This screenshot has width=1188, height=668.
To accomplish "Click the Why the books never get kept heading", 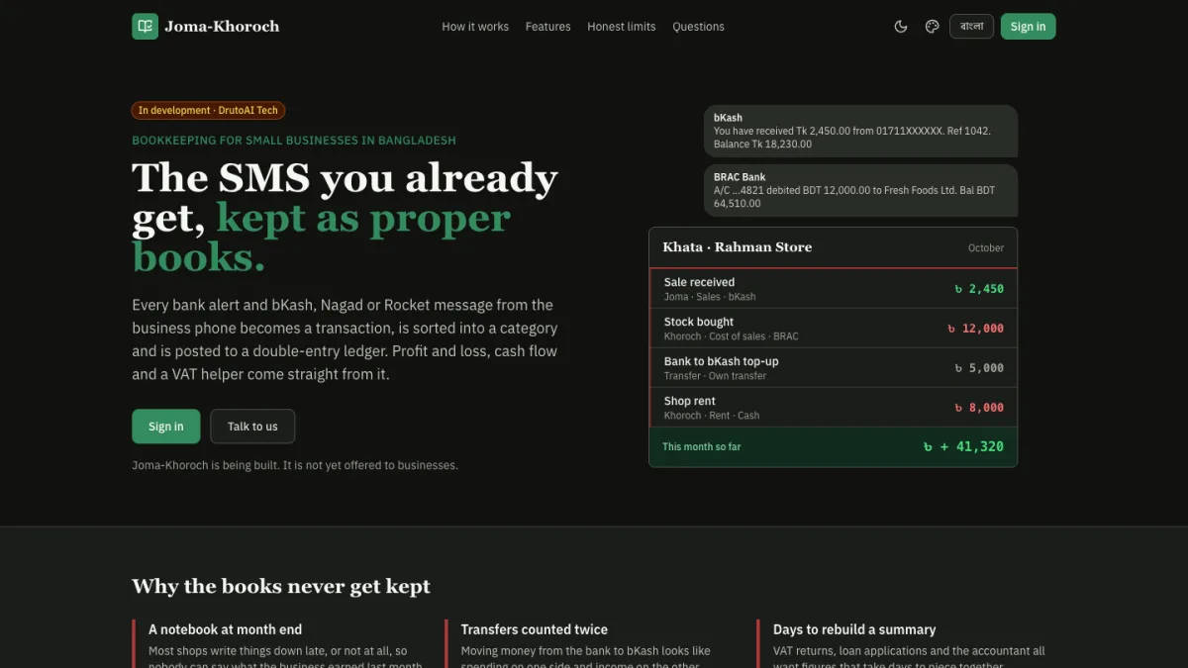I will (281, 587).
